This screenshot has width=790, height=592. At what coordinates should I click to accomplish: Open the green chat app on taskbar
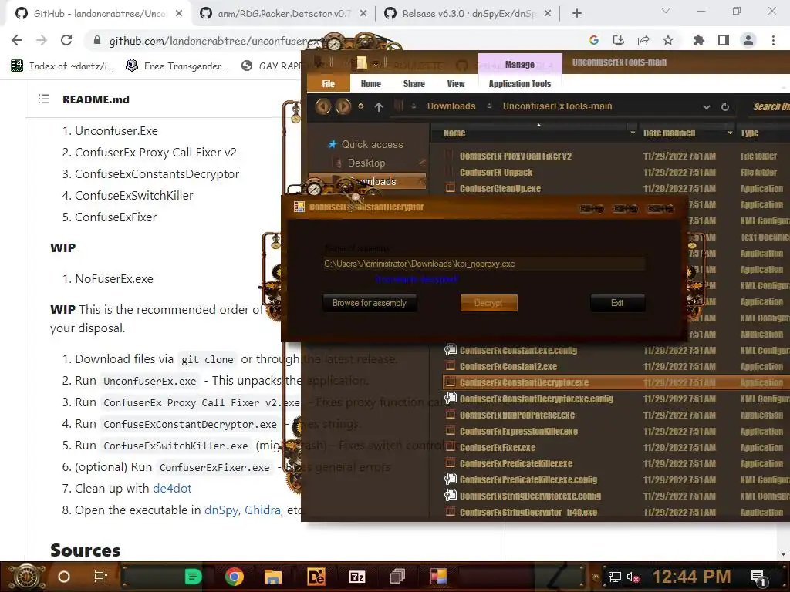(193, 577)
